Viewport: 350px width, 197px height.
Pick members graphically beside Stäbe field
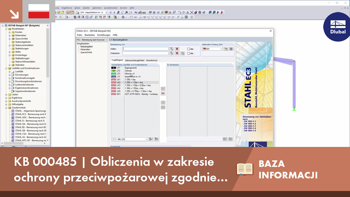click(x=171, y=49)
